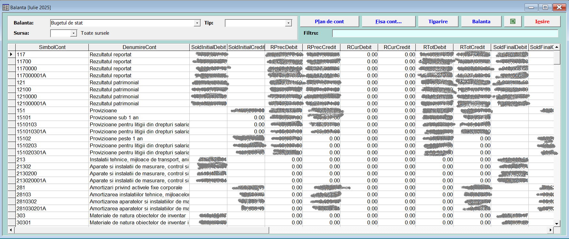Viewport: 569px width, 239px height.
Task: Select the 281 Amortizari account cell
Action: pos(52,187)
